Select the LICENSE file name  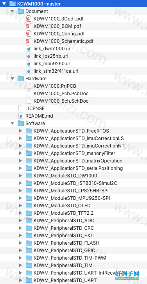[35, 109]
